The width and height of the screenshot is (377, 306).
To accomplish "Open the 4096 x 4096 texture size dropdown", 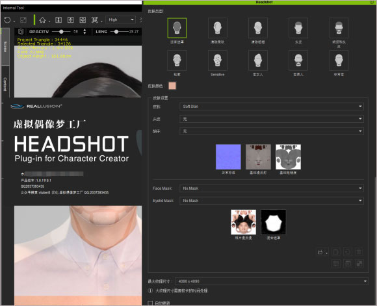I will click(272, 281).
